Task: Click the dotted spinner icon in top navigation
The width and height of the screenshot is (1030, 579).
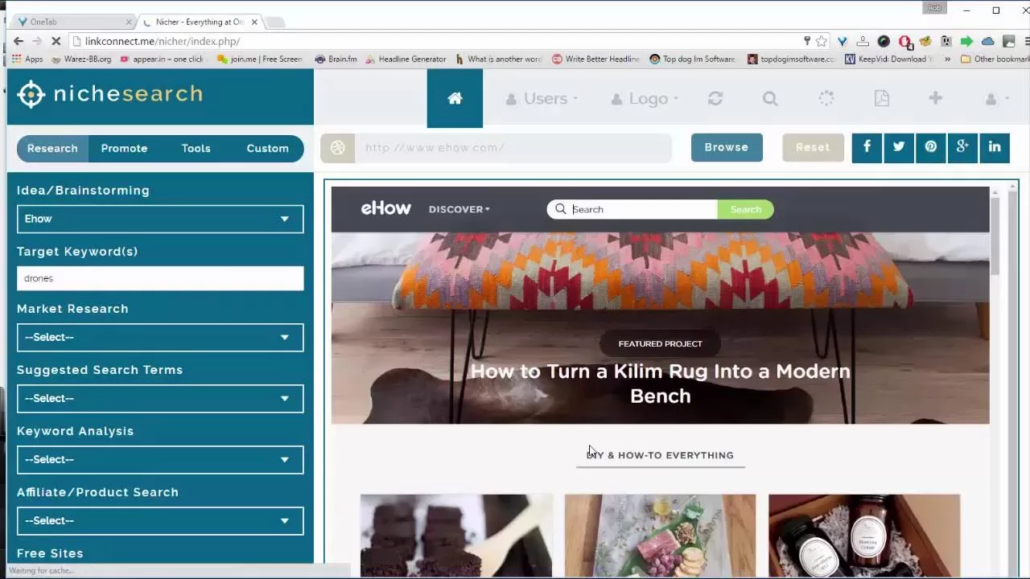Action: click(826, 98)
